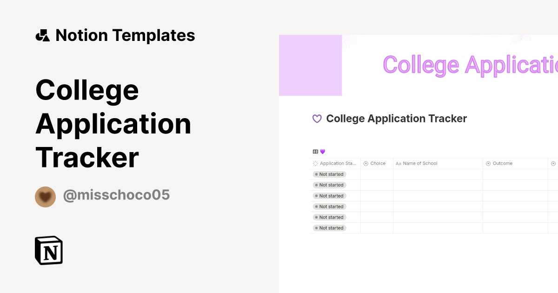558x293 pixels.
Task: Click the @misschoco05 heart avatar
Action: tap(45, 197)
